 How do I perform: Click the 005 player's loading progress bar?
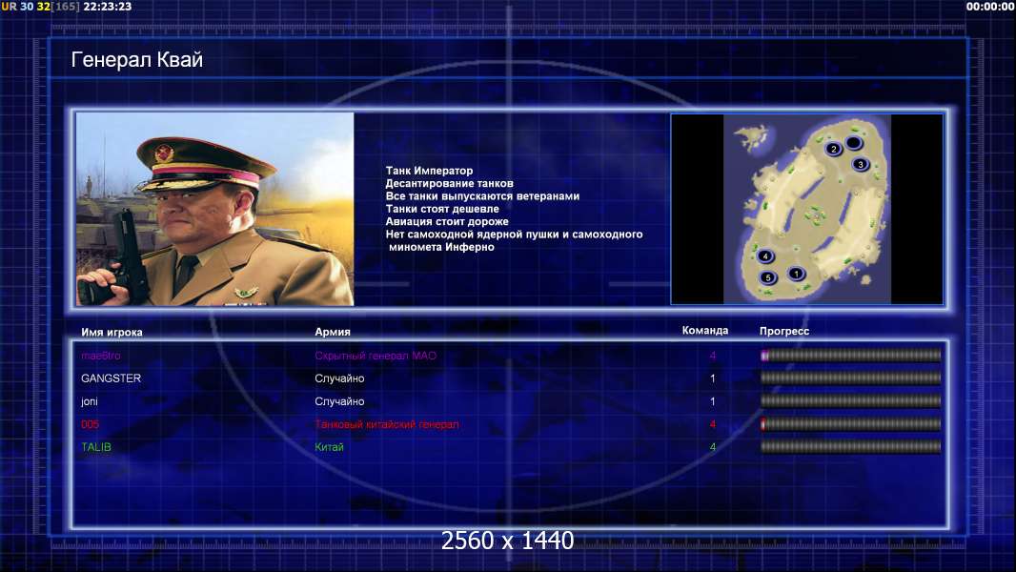851,424
